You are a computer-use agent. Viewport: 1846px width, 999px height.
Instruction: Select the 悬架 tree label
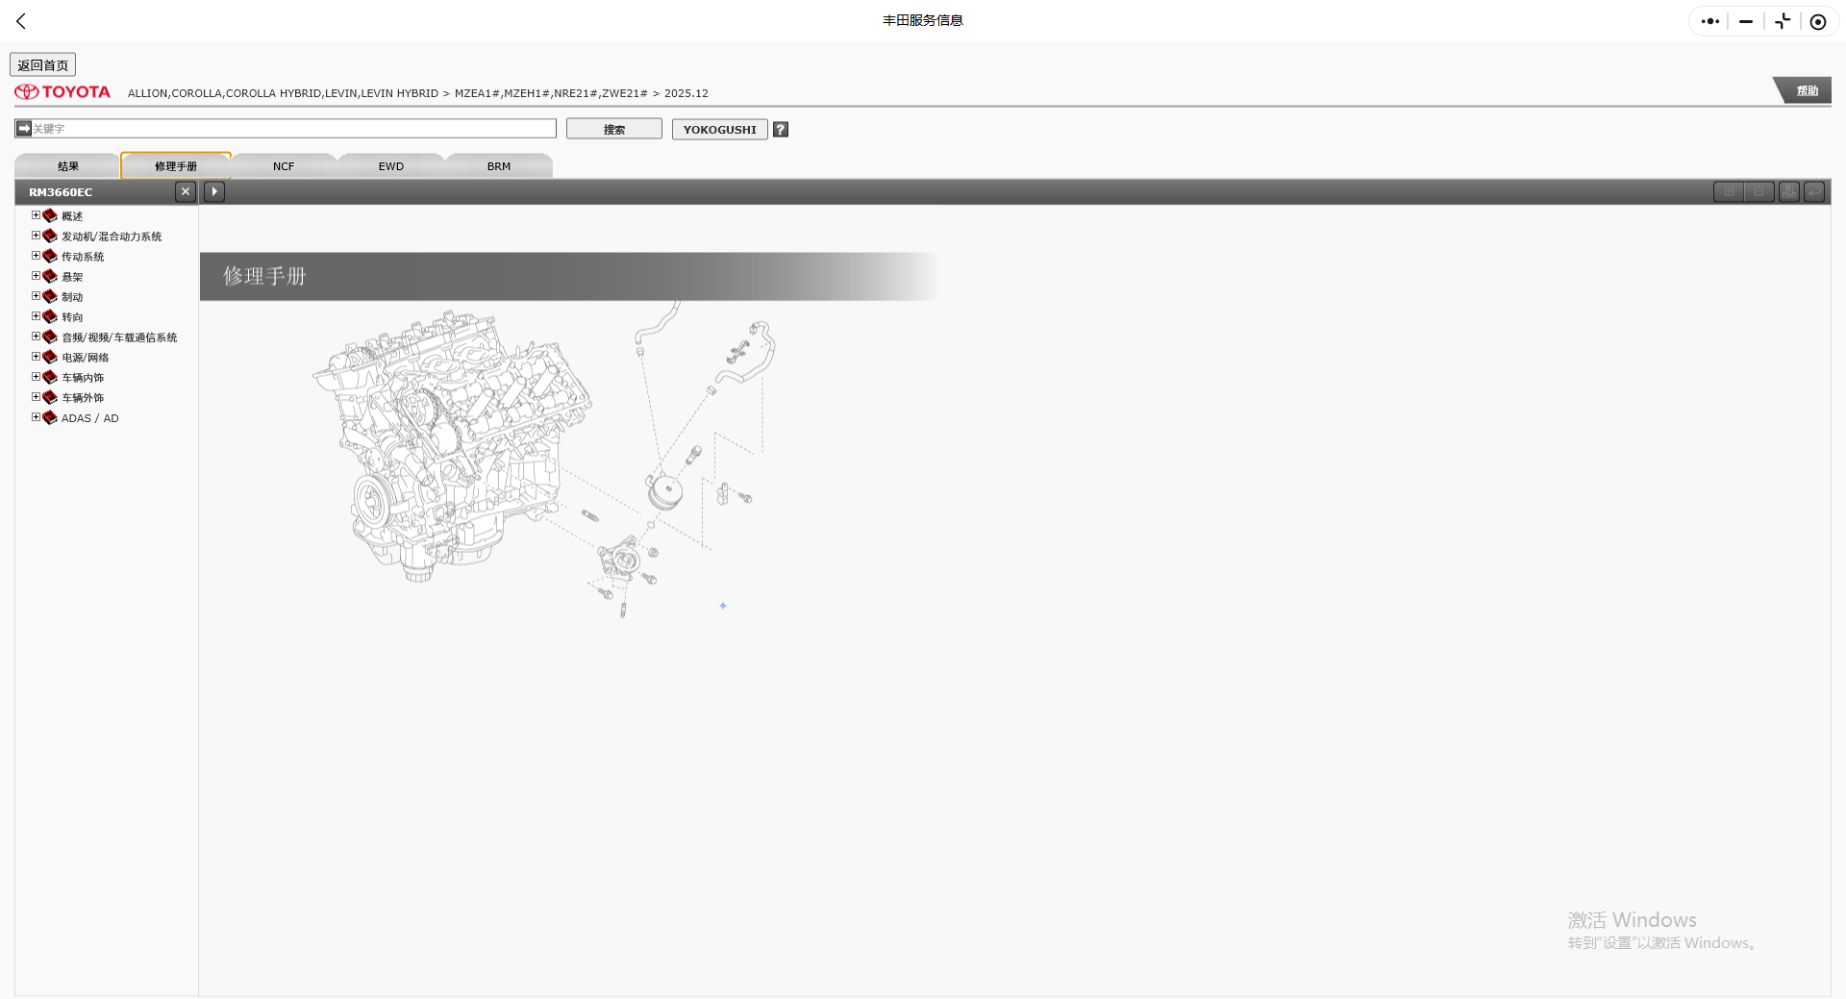click(72, 277)
